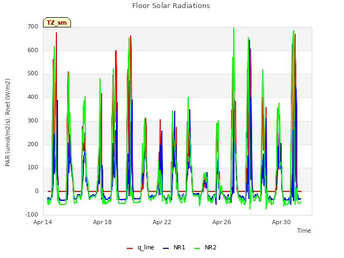The image size is (344, 258).
Task: Click the 500 y-axis tick label
Action: click(x=33, y=74)
